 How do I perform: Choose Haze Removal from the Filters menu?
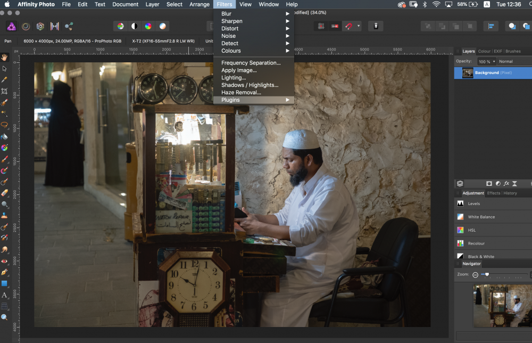point(241,92)
